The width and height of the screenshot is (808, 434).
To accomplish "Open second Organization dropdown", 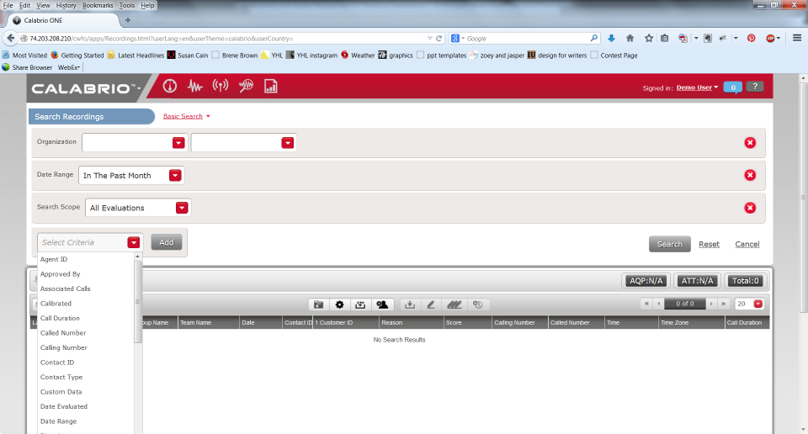I will coord(288,143).
